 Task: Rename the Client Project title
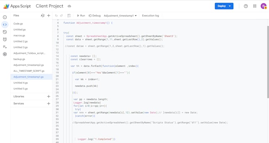(x=49, y=6)
